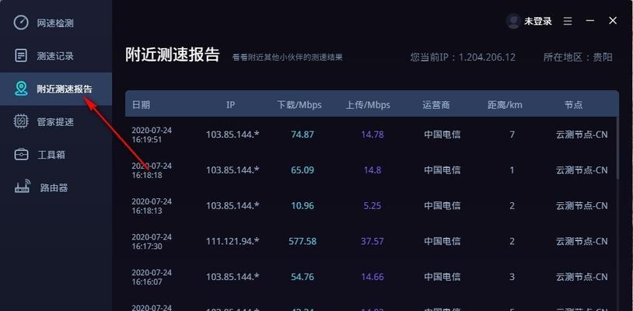The width and height of the screenshot is (633, 311).
Task: Click the distance 7 in the first row
Action: [x=512, y=135]
